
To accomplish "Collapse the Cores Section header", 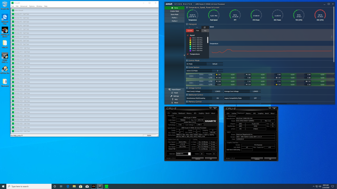I will click(187, 68).
